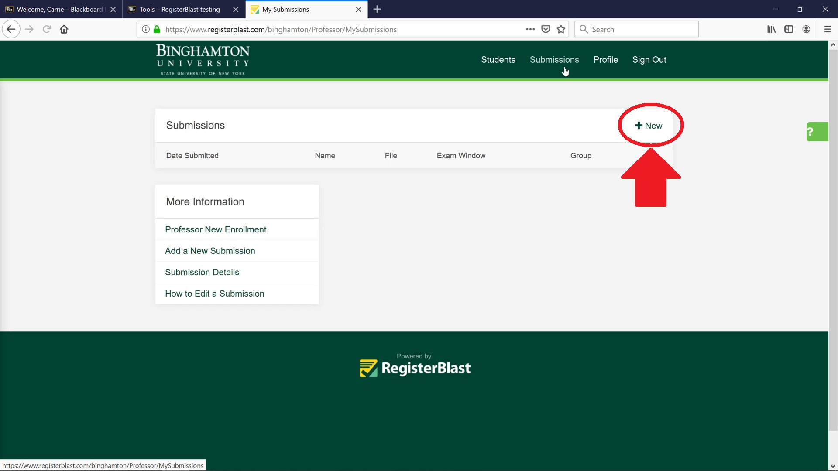Click inside the search field

(637, 29)
